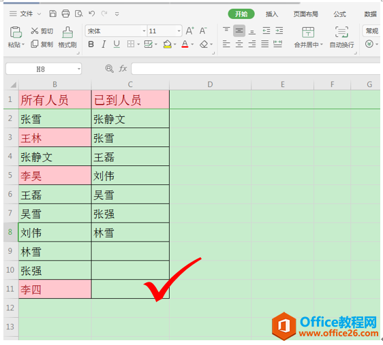Click the Print icon
Screen dimensions: 383x345
click(x=65, y=14)
